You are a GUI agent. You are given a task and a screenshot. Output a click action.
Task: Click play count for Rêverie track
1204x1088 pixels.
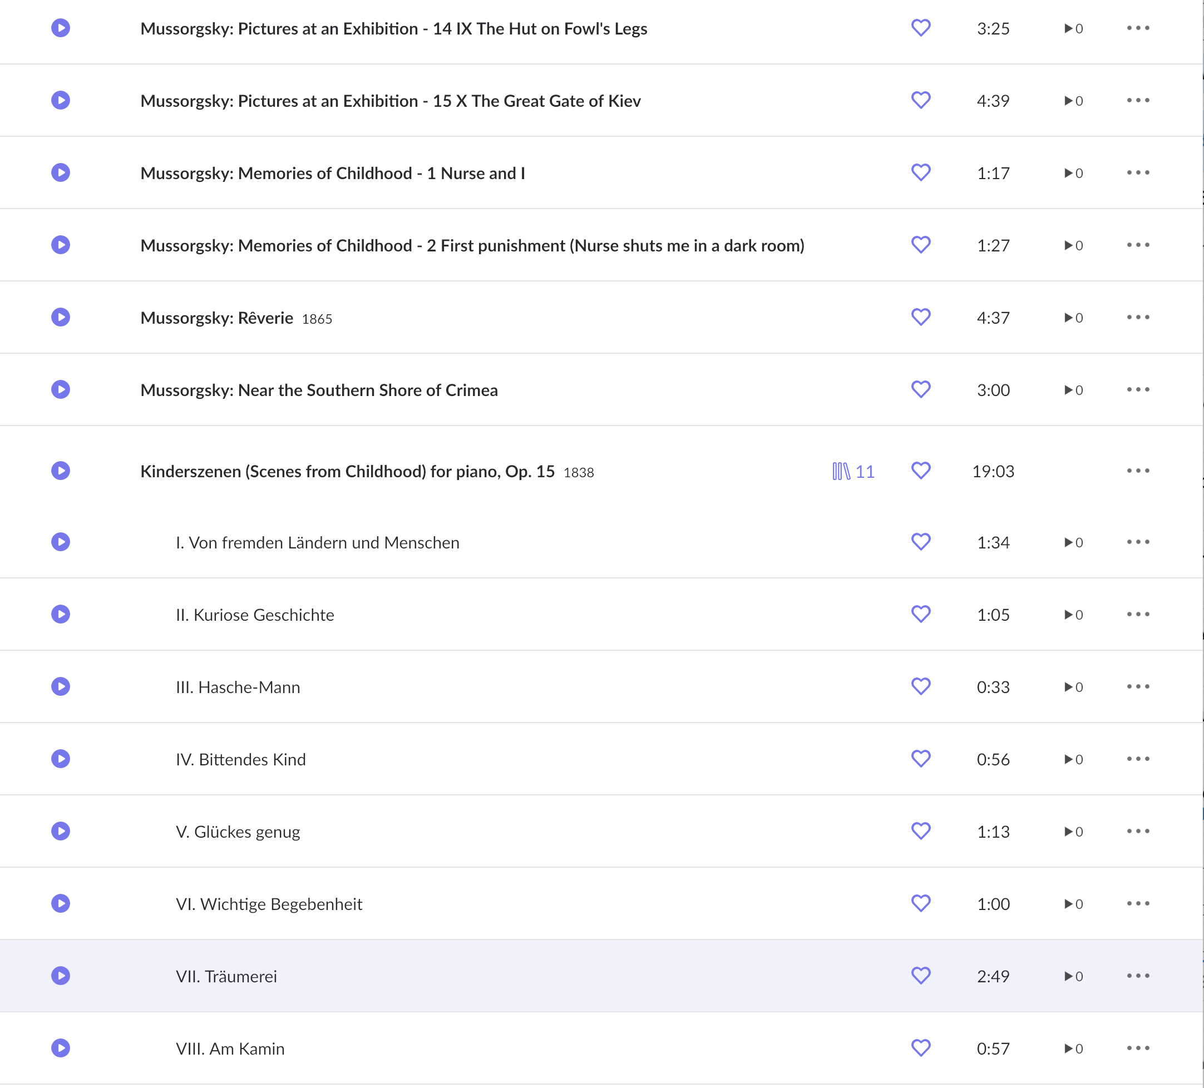click(1073, 318)
